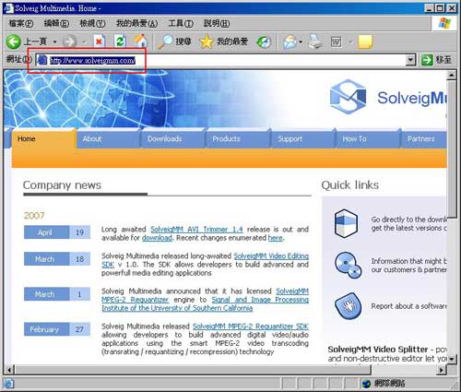
Task: Click the Print icon
Action: click(x=315, y=42)
